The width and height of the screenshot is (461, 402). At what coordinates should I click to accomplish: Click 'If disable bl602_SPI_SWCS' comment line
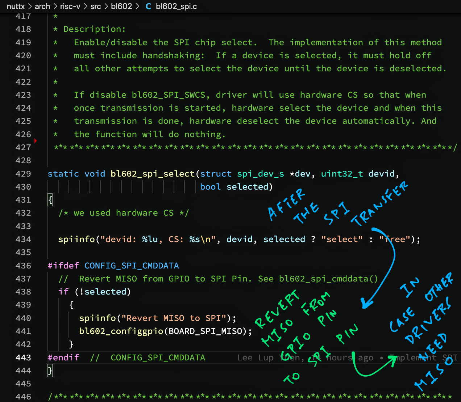[250, 95]
